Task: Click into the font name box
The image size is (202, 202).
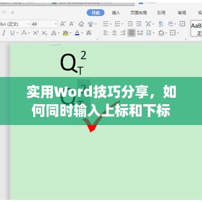Action: click(13, 24)
